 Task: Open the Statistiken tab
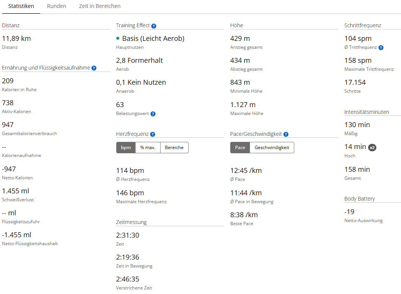tap(21, 6)
